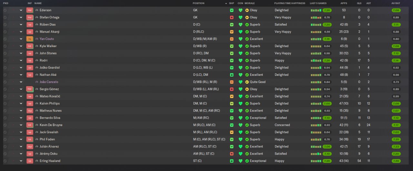Open the row dropdown chevron for Matheus Nunes
413x171 pixels.
point(21,111)
